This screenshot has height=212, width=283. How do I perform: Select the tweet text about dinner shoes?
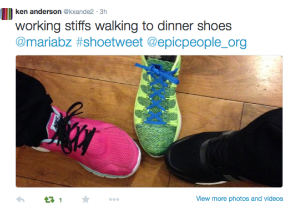pos(124,26)
